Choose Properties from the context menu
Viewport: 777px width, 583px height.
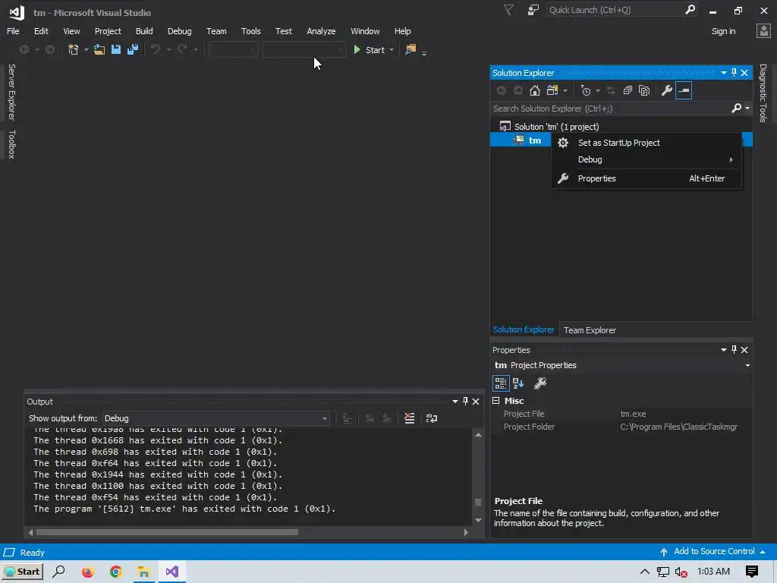tap(646, 178)
